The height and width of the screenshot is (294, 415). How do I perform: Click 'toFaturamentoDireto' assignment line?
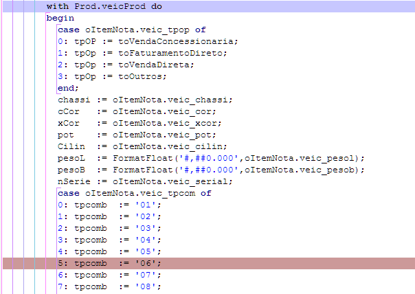pyautogui.click(x=142, y=53)
